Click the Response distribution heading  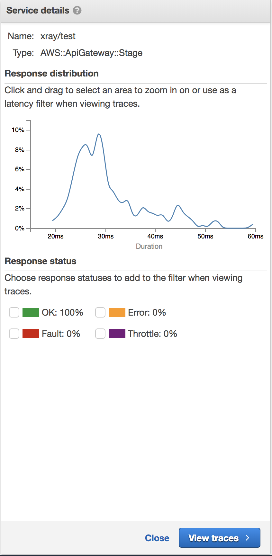[x=51, y=73]
